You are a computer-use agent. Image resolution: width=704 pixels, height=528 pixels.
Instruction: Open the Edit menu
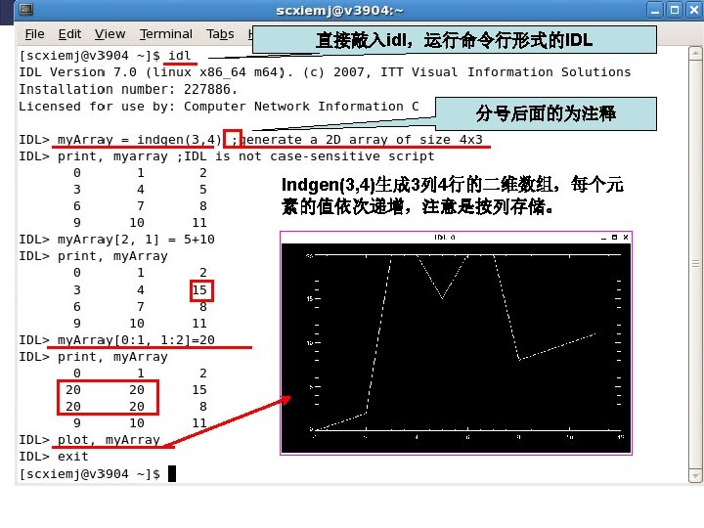tap(69, 34)
